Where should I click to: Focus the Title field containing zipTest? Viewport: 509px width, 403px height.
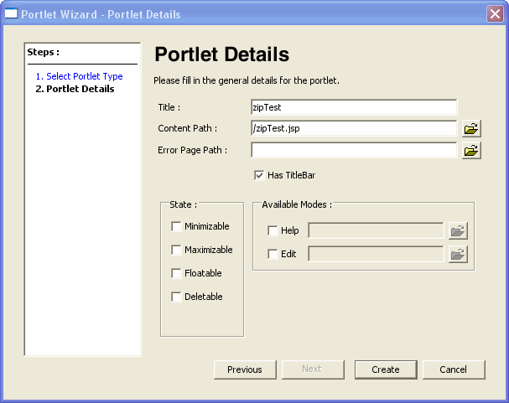tap(354, 107)
